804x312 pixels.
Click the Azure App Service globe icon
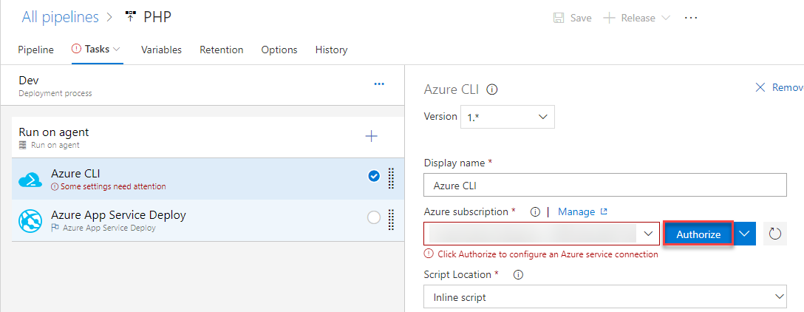[x=31, y=221]
